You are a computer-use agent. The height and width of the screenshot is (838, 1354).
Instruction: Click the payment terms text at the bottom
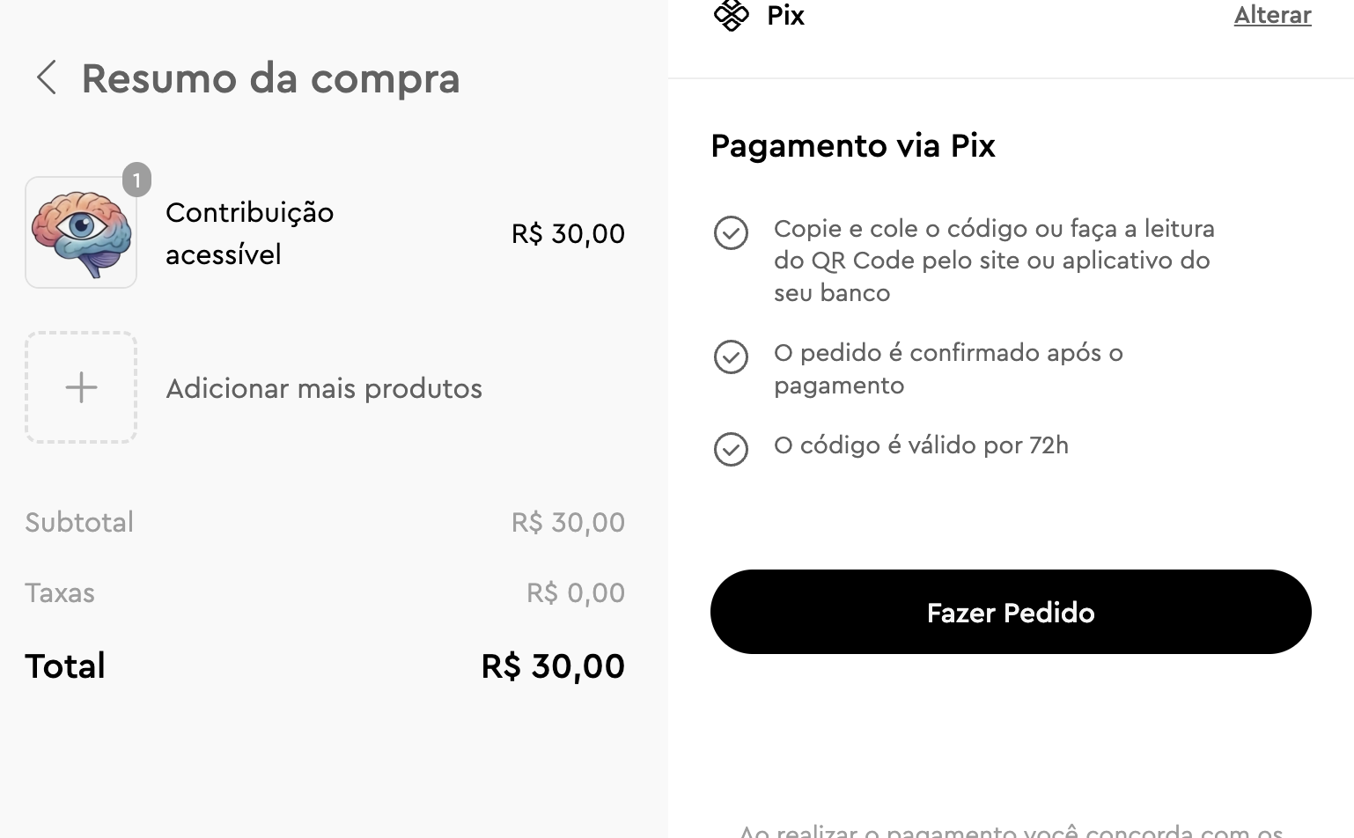pyautogui.click(x=1010, y=829)
